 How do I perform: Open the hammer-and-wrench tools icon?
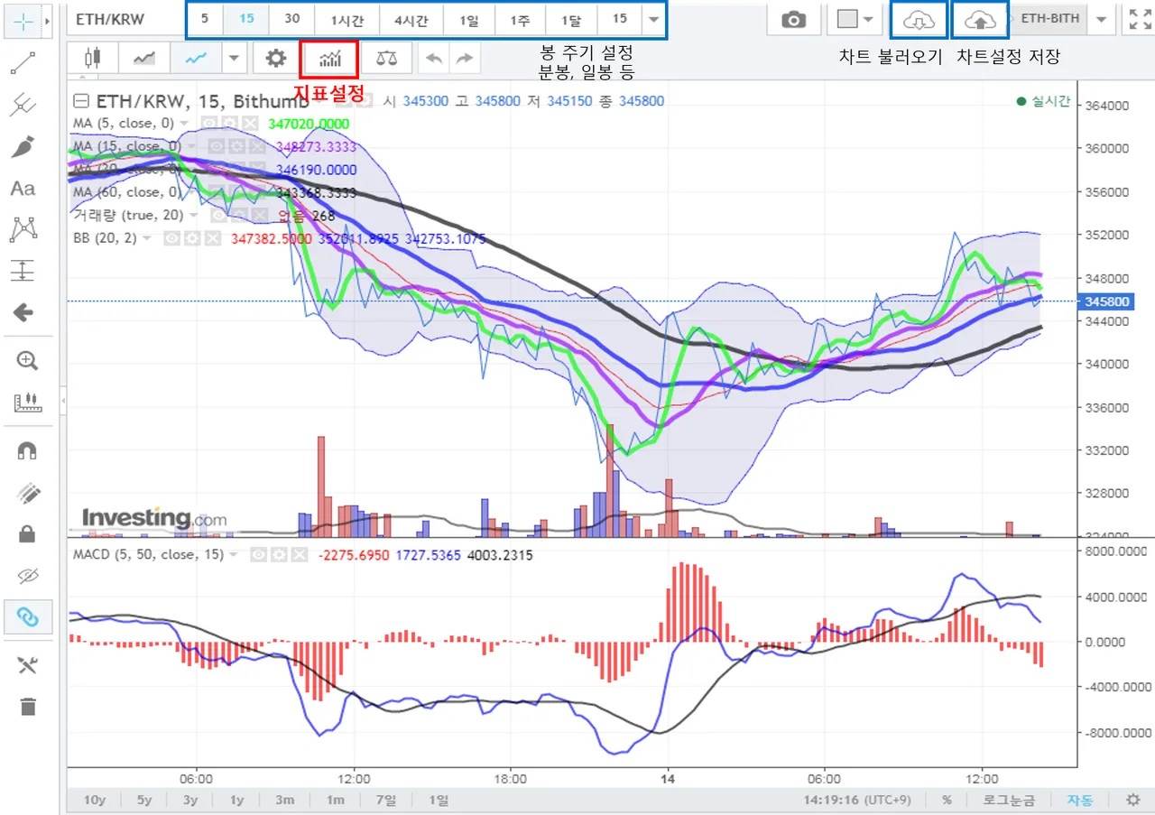click(27, 665)
